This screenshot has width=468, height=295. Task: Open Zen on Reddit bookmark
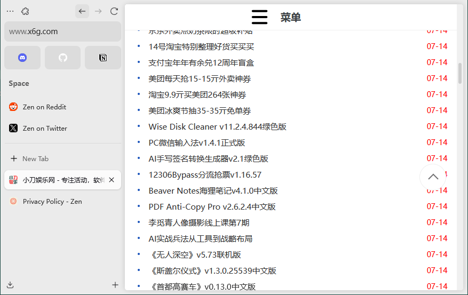pos(44,107)
